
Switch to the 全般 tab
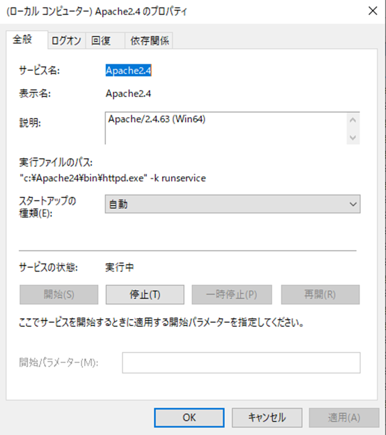coord(27,40)
